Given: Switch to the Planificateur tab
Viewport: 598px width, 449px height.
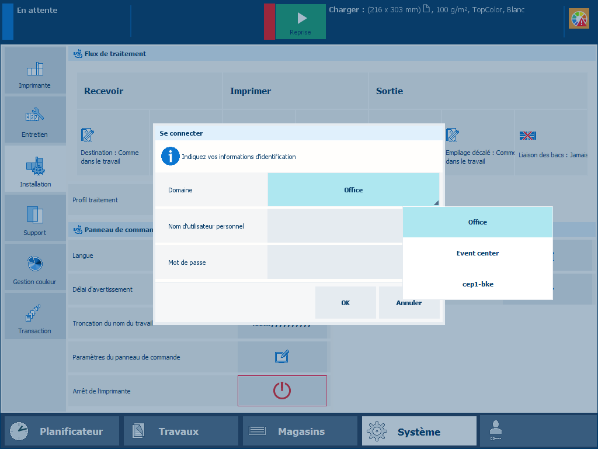Looking at the screenshot, I should (x=62, y=431).
